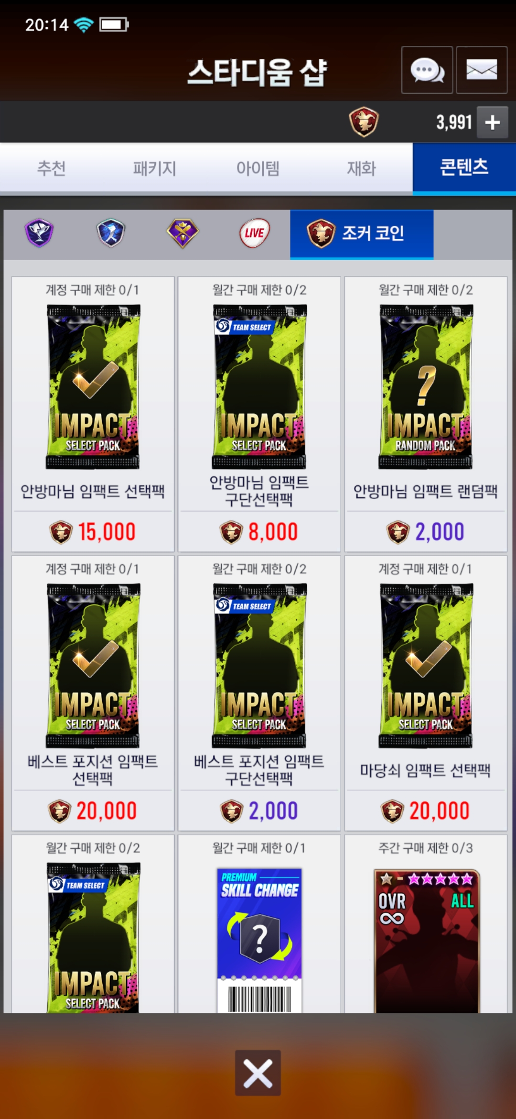Switch to the 추천 tab
The image size is (516, 1119).
pos(52,168)
